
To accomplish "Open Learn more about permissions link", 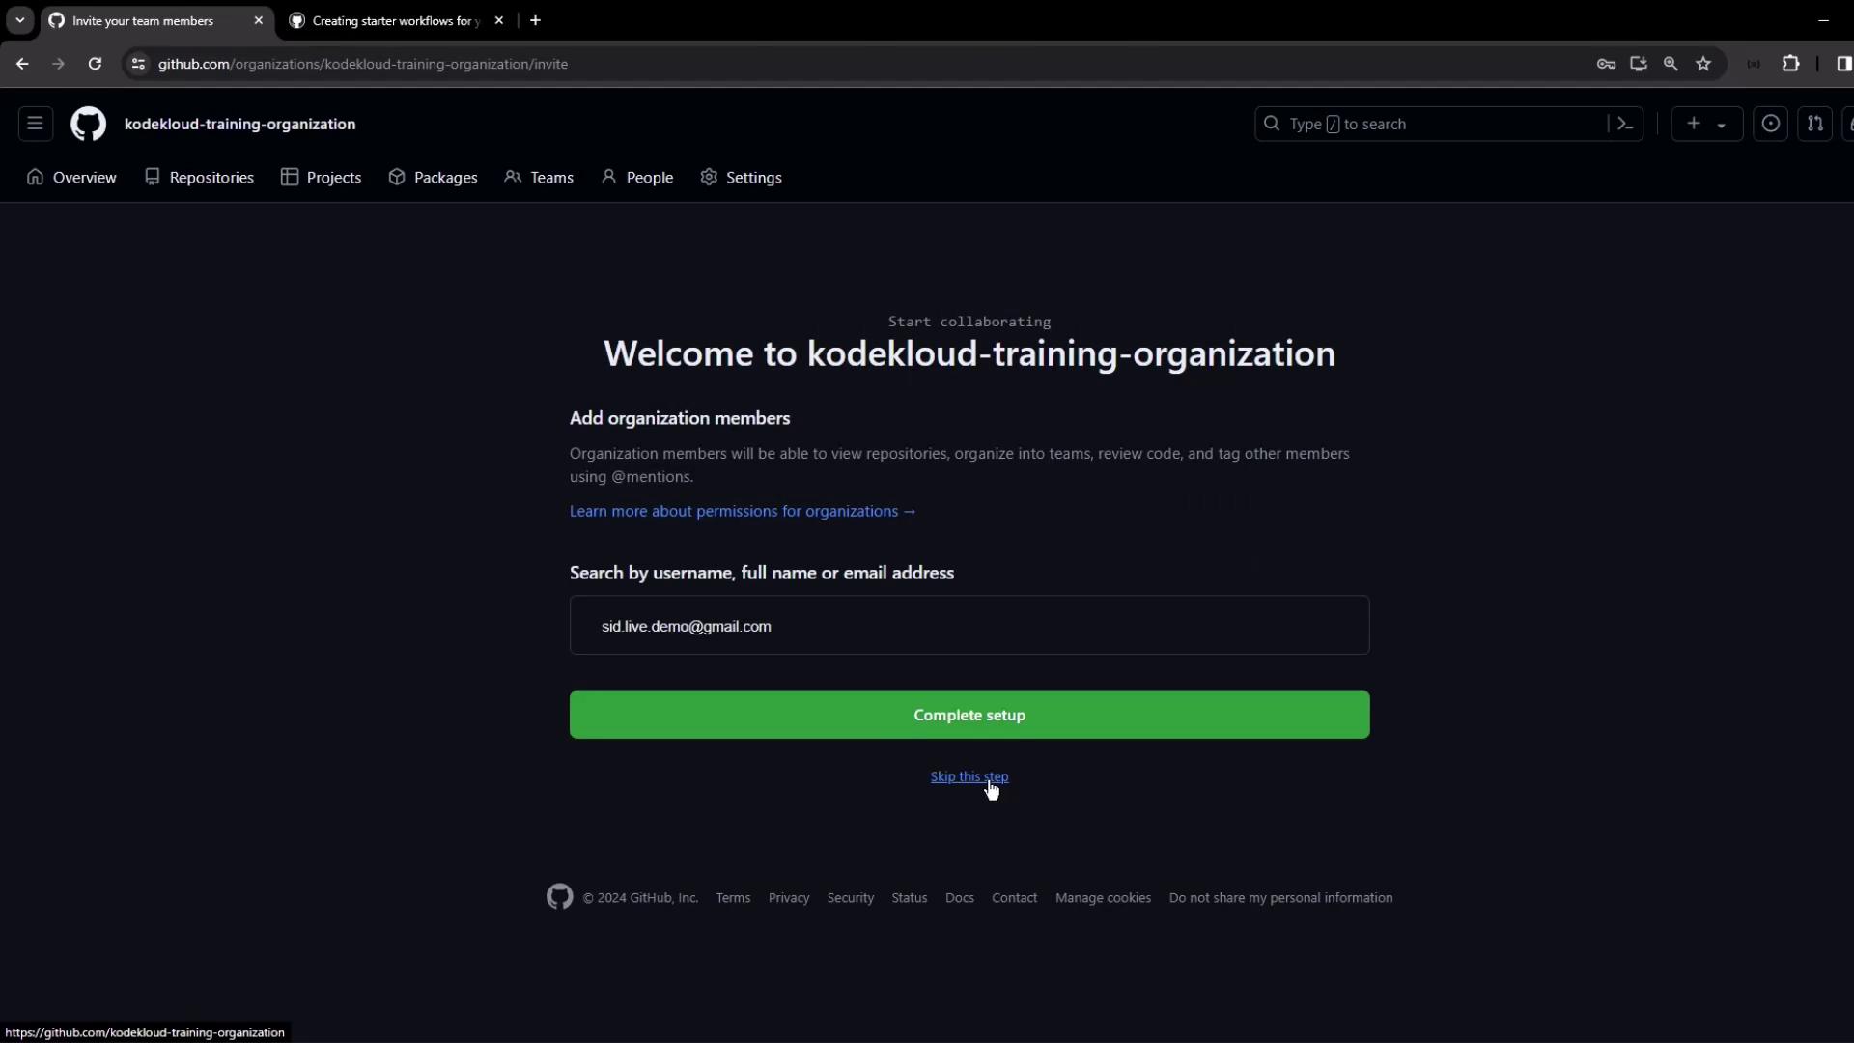I will pos(742,511).
